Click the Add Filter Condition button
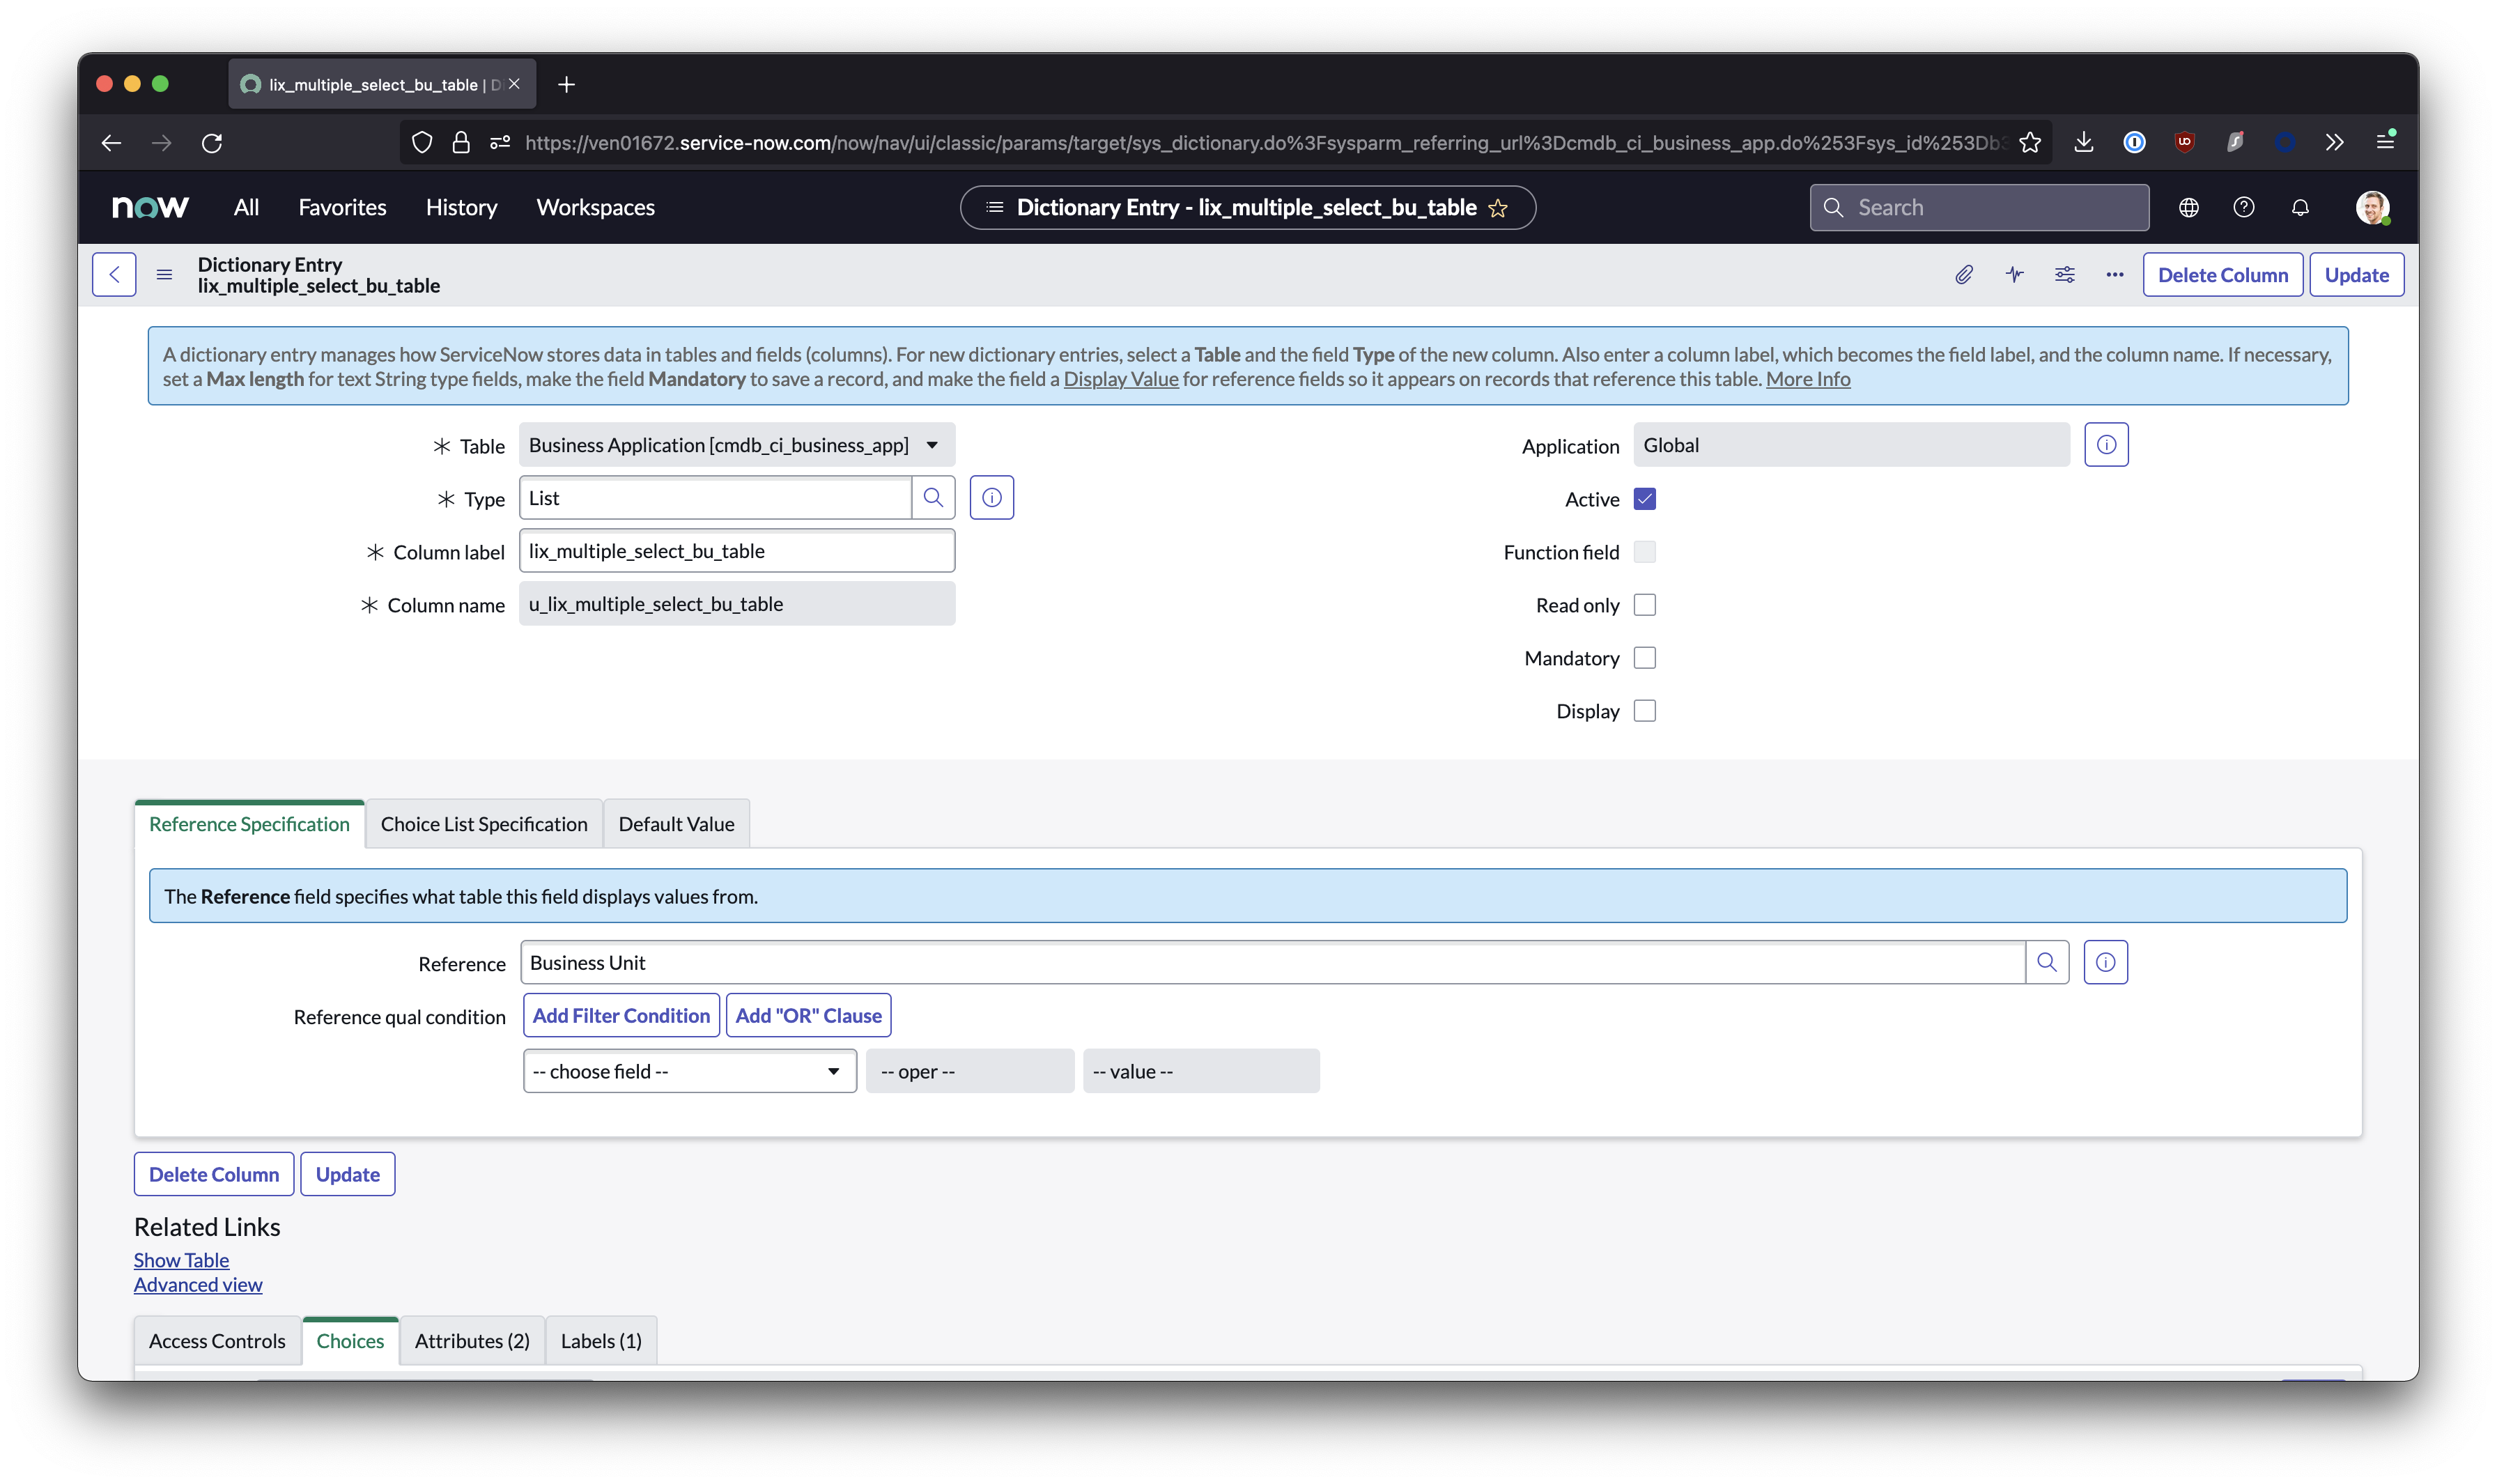The image size is (2497, 1484). [x=621, y=1016]
